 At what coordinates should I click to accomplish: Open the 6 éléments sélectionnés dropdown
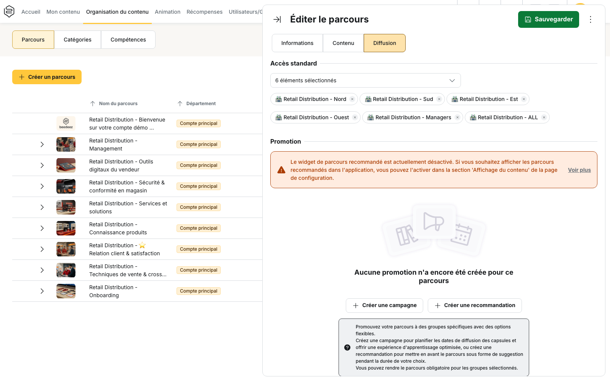pyautogui.click(x=366, y=80)
